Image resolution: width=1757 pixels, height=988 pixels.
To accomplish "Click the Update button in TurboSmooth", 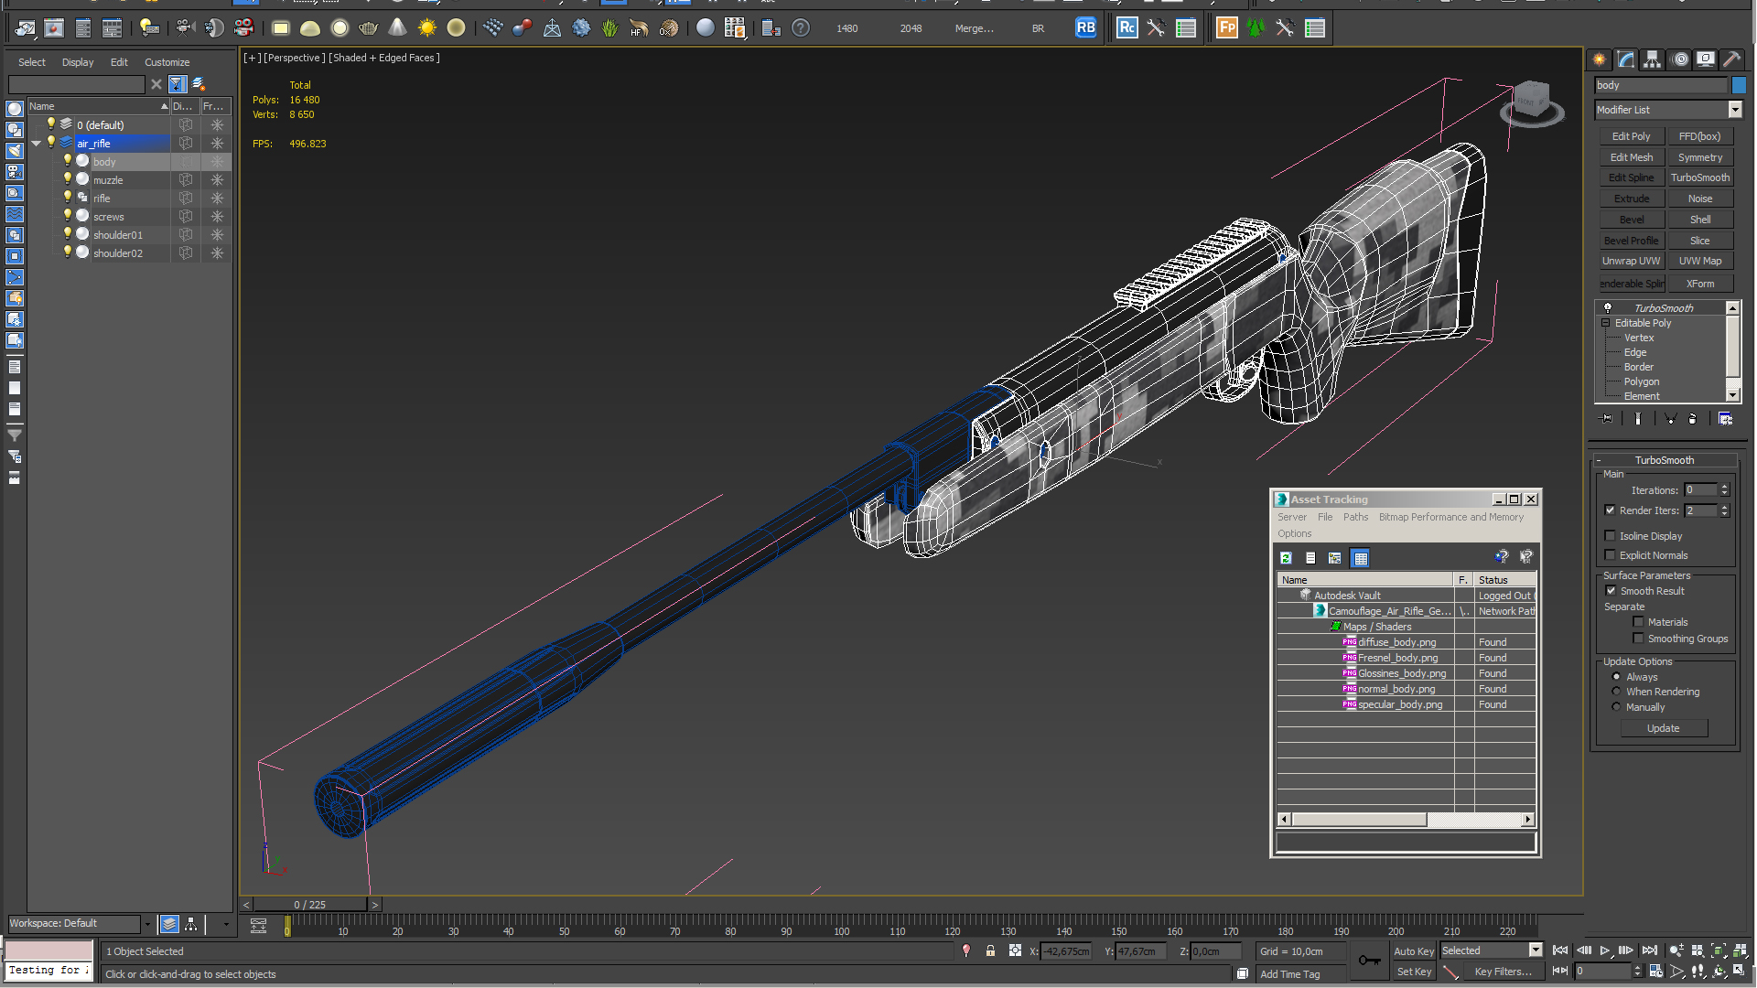I will [1664, 728].
